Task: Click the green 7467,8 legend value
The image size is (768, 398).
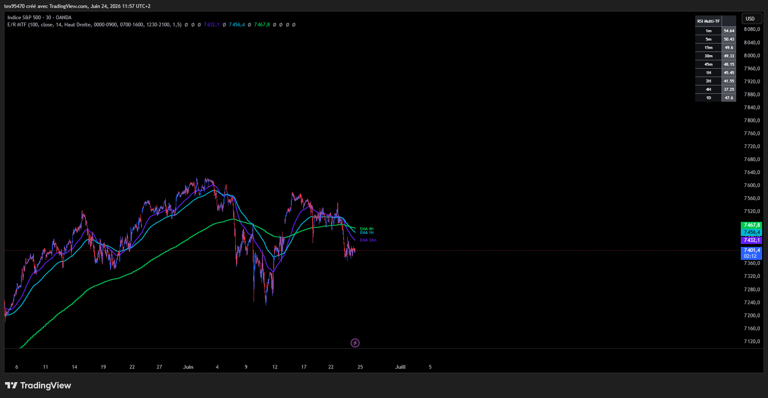Action: point(262,25)
